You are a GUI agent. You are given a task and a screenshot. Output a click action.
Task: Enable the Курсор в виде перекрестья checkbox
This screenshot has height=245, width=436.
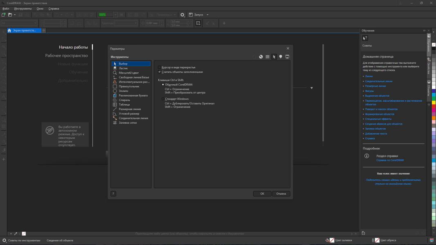click(160, 67)
